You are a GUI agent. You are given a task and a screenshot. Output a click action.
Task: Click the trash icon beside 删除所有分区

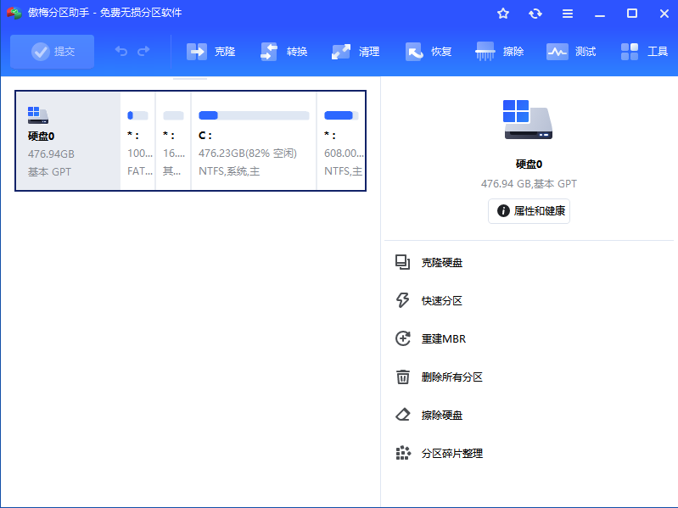pos(402,377)
